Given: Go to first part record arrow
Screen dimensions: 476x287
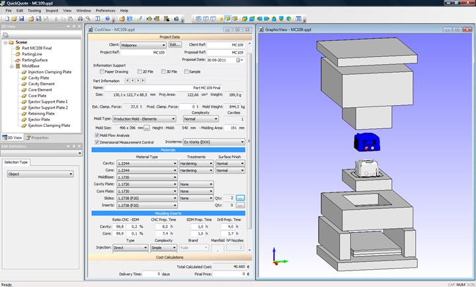Looking at the screenshot, I should (x=127, y=81).
